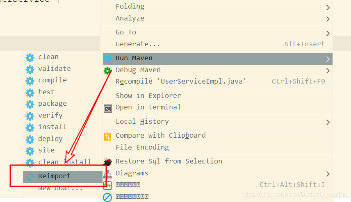This screenshot has height=202, width=351.
Task: Click the gear icon beside validate
Action: (30, 69)
